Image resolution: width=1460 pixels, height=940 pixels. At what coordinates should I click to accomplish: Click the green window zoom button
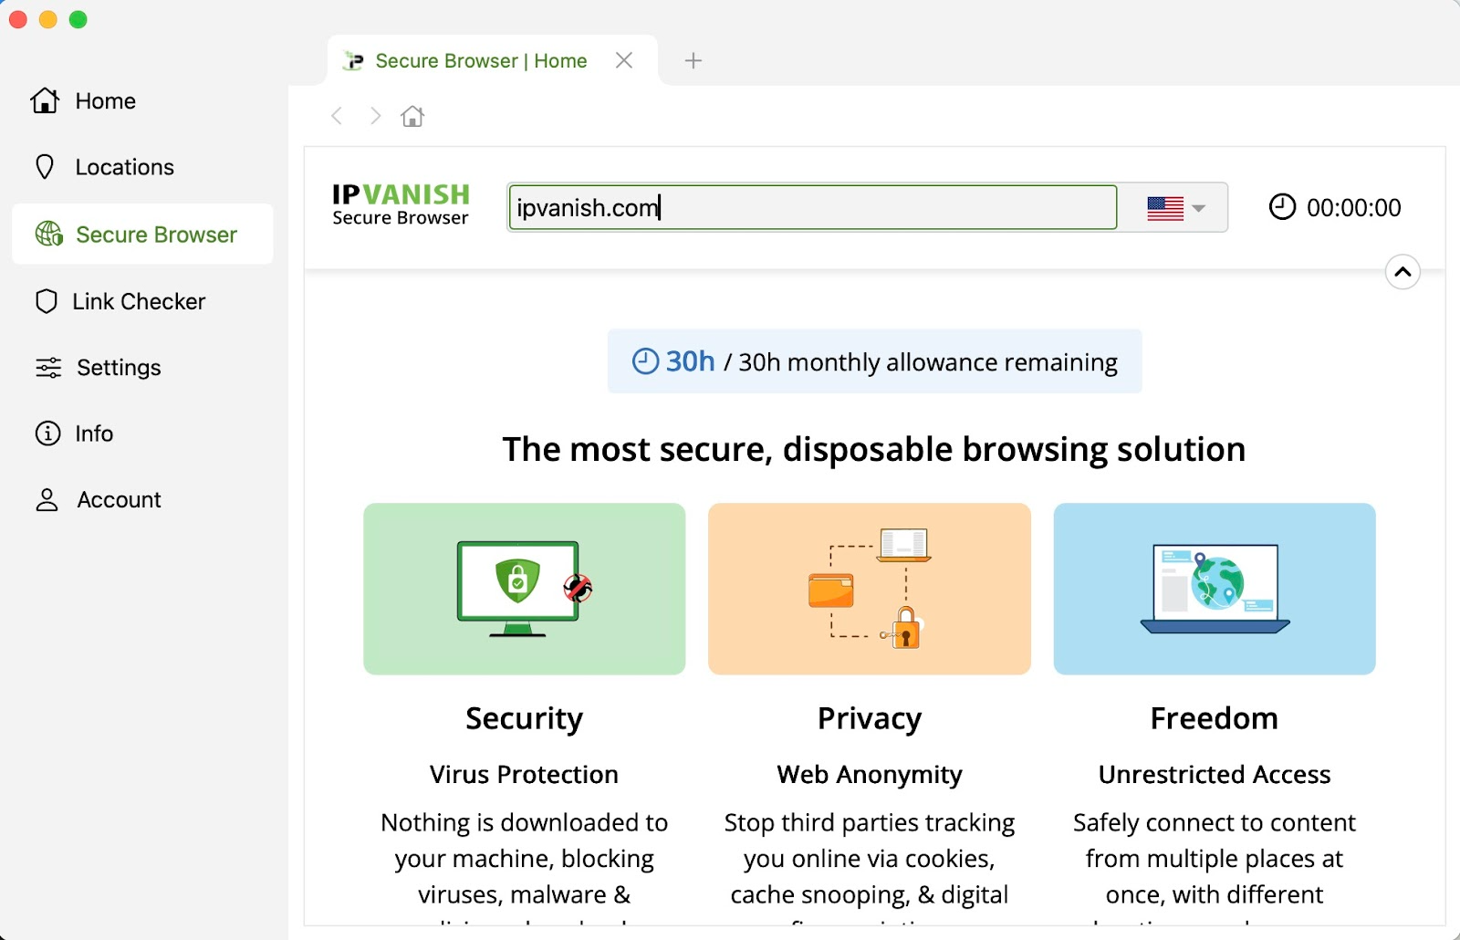(x=78, y=20)
